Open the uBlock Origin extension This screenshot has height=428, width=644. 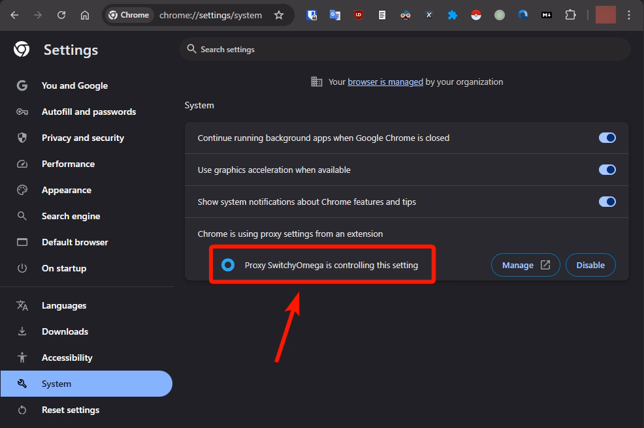click(359, 15)
